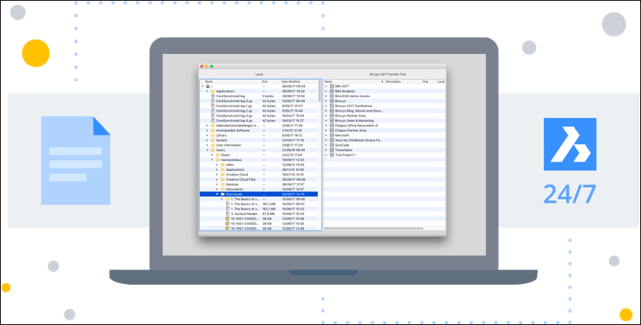Collapse the hannesledoux folder
The width and height of the screenshot is (641, 325).
pyautogui.click(x=212, y=159)
